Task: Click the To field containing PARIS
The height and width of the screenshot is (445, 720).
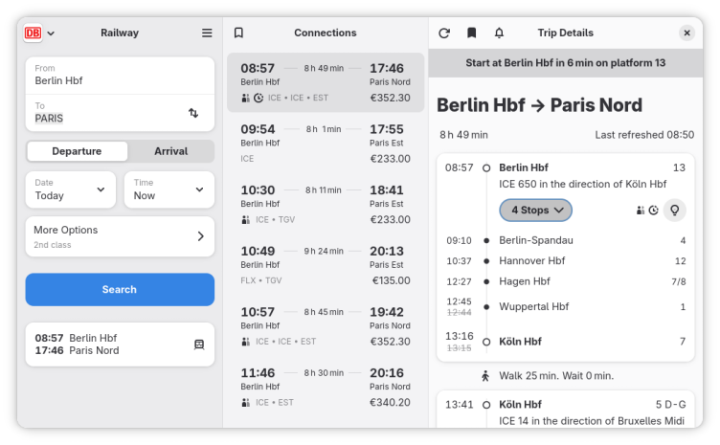Action: pos(105,113)
